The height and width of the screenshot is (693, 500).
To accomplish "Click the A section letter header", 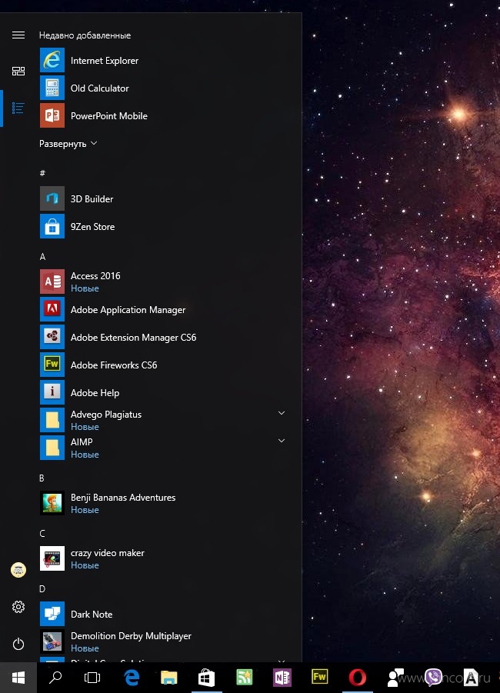I will coord(42,256).
